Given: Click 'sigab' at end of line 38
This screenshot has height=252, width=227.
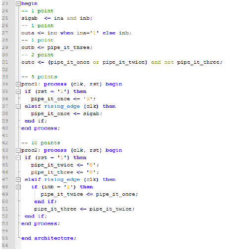Looking at the screenshot, I should point(91,114).
